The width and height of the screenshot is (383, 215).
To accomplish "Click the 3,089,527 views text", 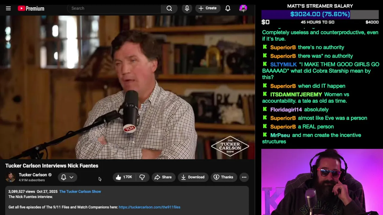I will (x=22, y=192).
